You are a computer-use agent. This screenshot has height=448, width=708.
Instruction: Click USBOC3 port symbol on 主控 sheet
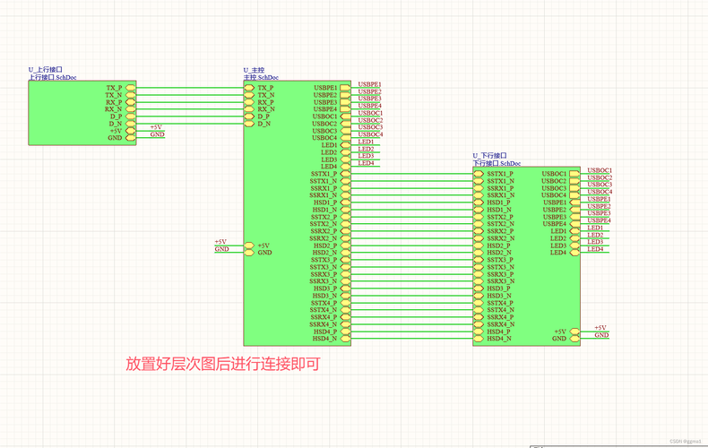click(345, 131)
